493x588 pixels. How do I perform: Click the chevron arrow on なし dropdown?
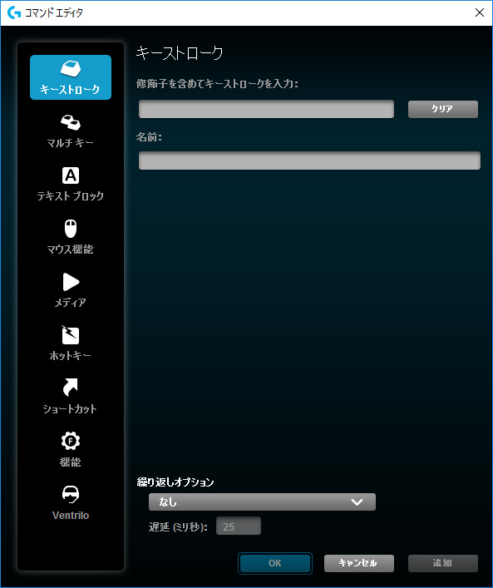point(357,502)
